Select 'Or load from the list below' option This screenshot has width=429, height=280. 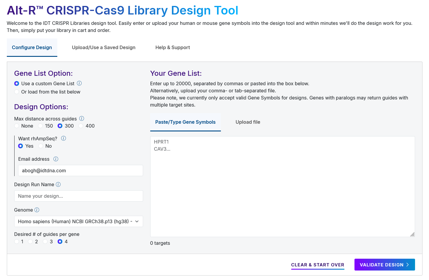click(x=17, y=92)
